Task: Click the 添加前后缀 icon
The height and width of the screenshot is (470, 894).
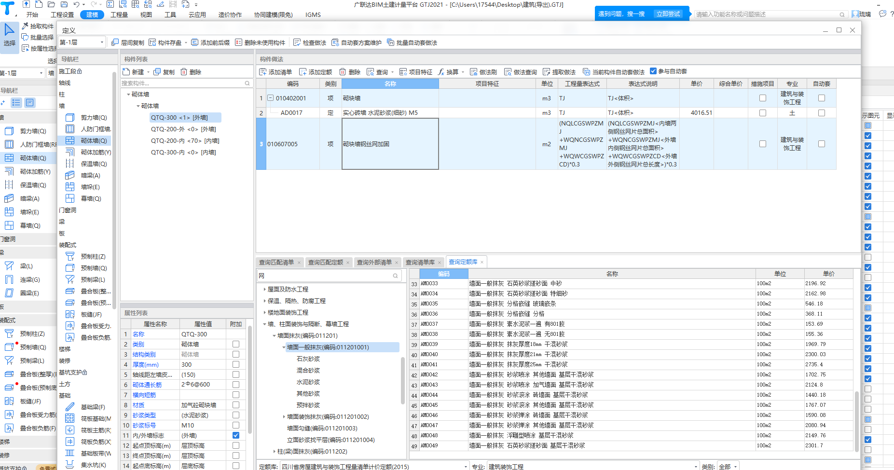Action: pyautogui.click(x=195, y=42)
